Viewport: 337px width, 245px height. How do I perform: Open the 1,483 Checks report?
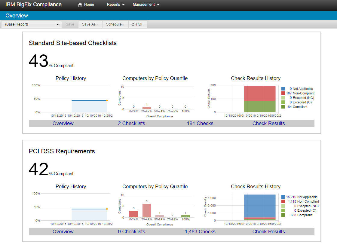click(200, 231)
